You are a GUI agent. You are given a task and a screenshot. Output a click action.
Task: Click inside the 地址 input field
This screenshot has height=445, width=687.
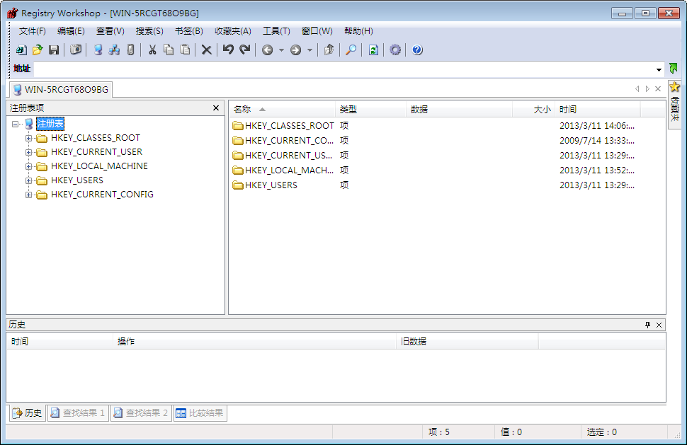click(344, 69)
